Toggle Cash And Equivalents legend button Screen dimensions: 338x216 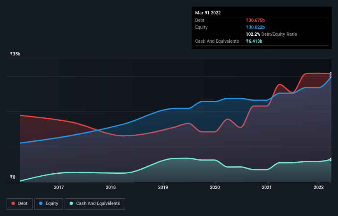tap(95, 204)
